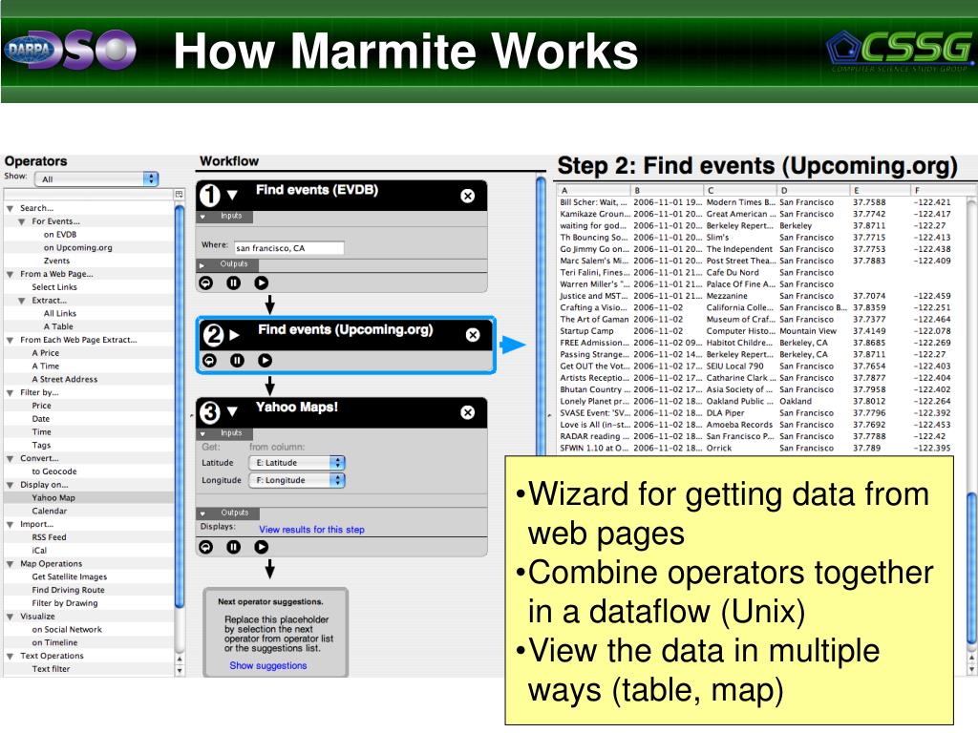
Task: Collapse Outputs section of Yahoo Maps step
Action: 203,513
